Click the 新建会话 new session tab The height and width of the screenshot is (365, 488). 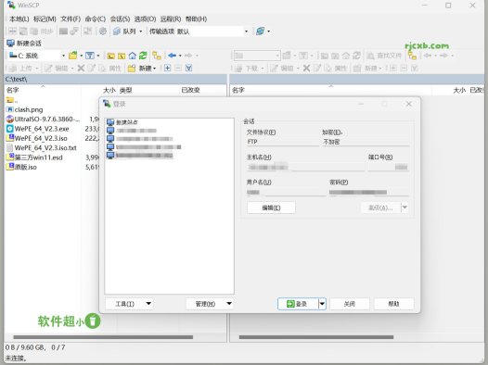24,44
